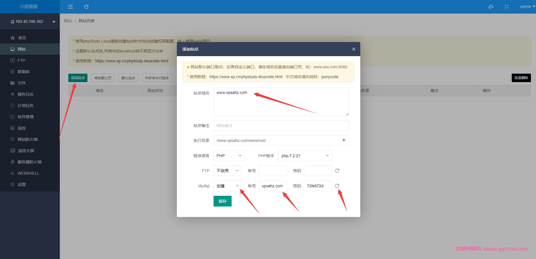Open the FTP enable dropdown
This screenshot has height=259, width=536.
click(227, 171)
